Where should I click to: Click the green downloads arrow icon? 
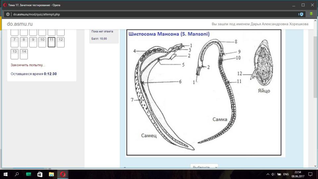pos(311,14)
